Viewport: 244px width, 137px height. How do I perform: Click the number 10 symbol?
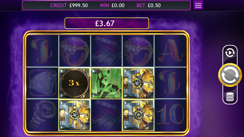[170, 114]
